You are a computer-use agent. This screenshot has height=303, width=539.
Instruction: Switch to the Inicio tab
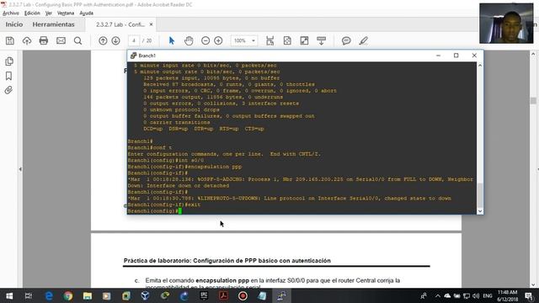[14, 24]
